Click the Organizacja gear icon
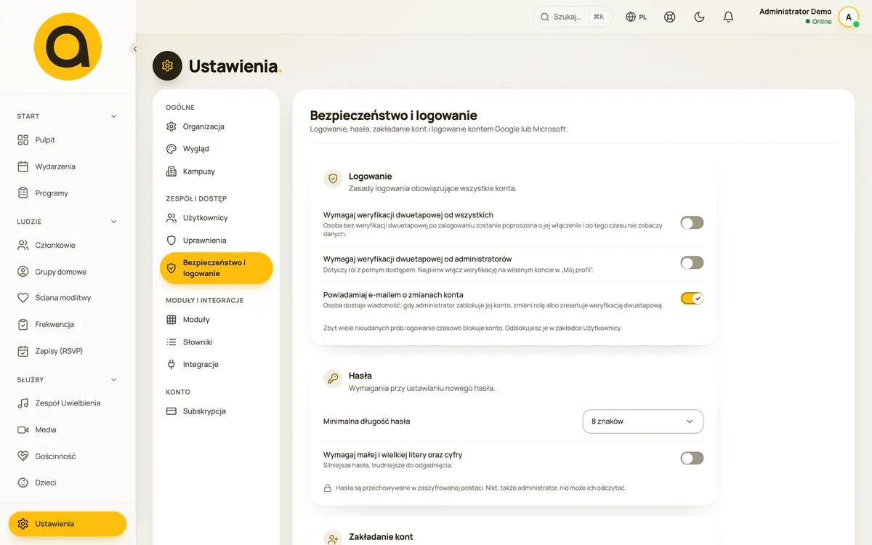872x545 pixels. coord(171,126)
